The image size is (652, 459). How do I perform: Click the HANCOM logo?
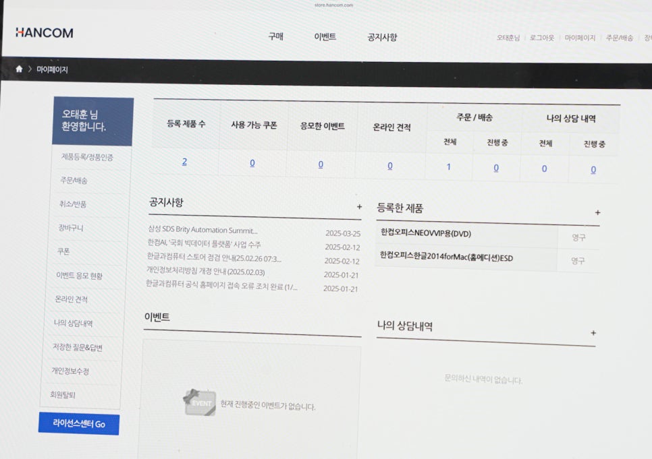(x=44, y=33)
